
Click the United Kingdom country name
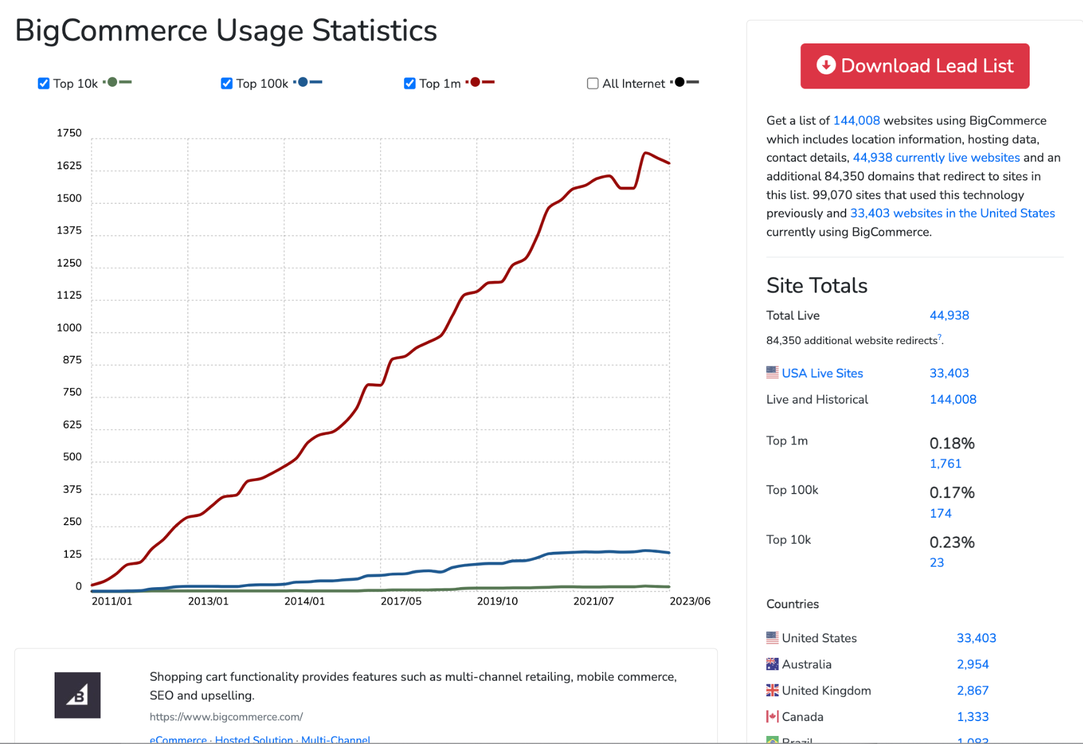pos(826,691)
